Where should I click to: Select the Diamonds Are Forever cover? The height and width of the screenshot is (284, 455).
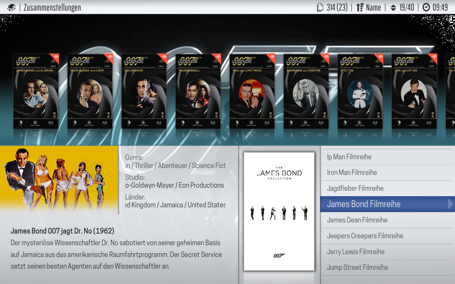pos(306,91)
